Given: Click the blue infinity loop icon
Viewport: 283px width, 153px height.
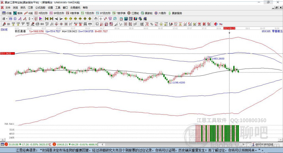Looking at the screenshot, I should coord(221,24).
